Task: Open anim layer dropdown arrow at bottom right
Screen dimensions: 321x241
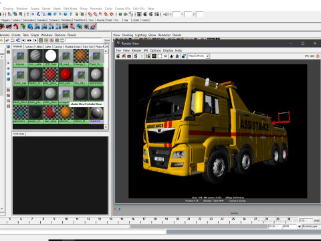Action: [300, 226]
